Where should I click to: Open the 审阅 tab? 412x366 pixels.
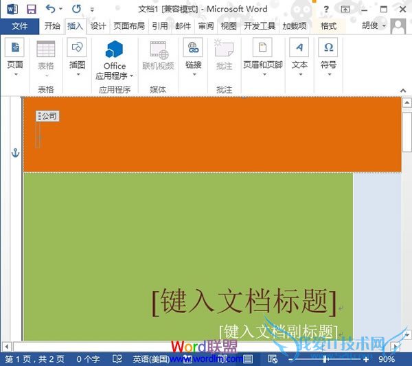click(206, 26)
